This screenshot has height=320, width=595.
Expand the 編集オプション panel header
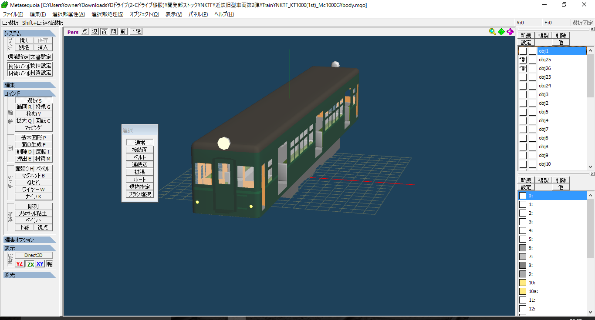point(30,240)
